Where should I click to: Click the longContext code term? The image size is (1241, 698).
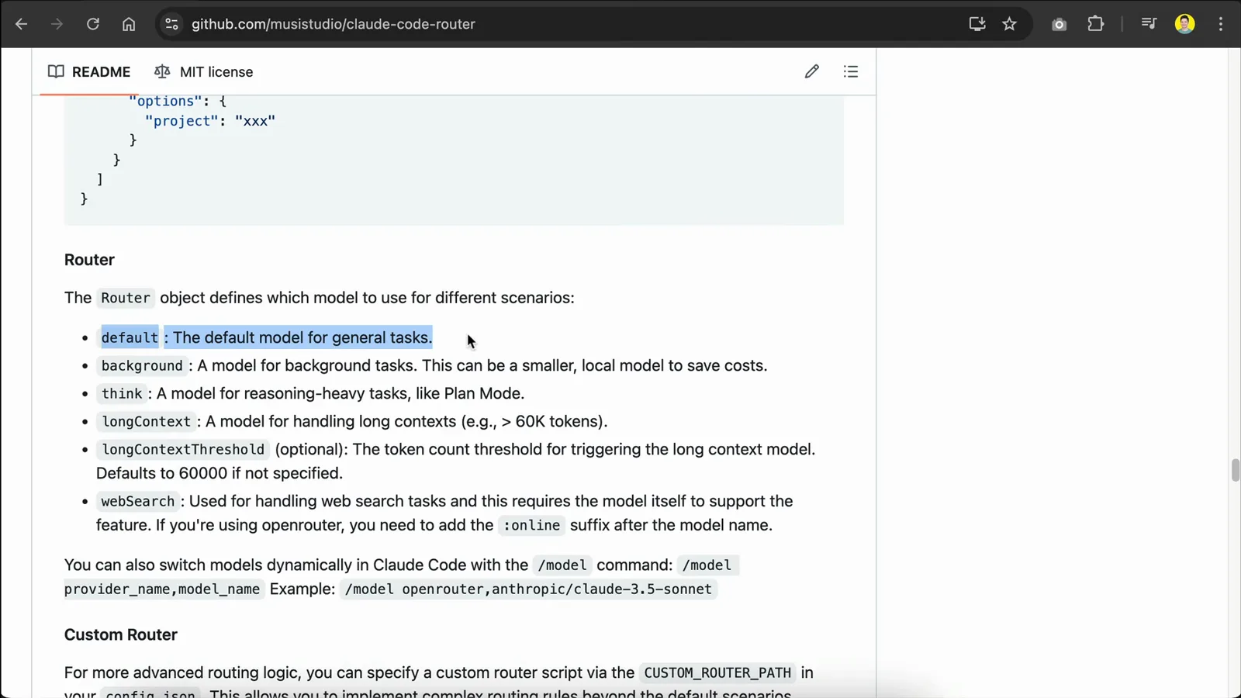tap(146, 421)
